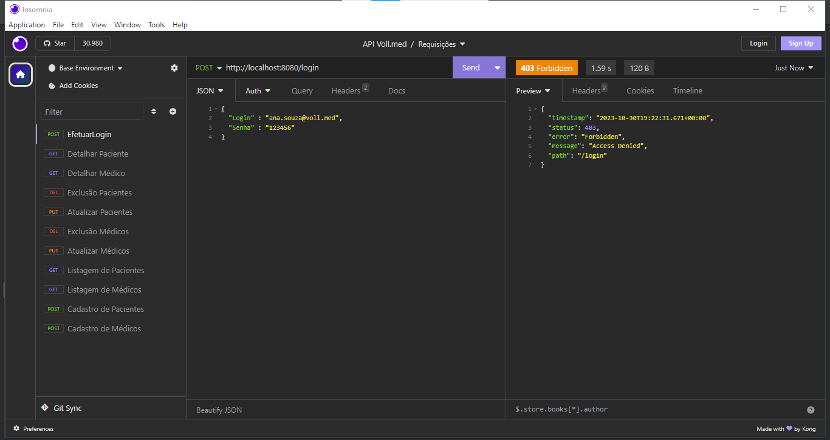Open environment settings gear icon
Image resolution: width=830 pixels, height=440 pixels.
[x=174, y=68]
